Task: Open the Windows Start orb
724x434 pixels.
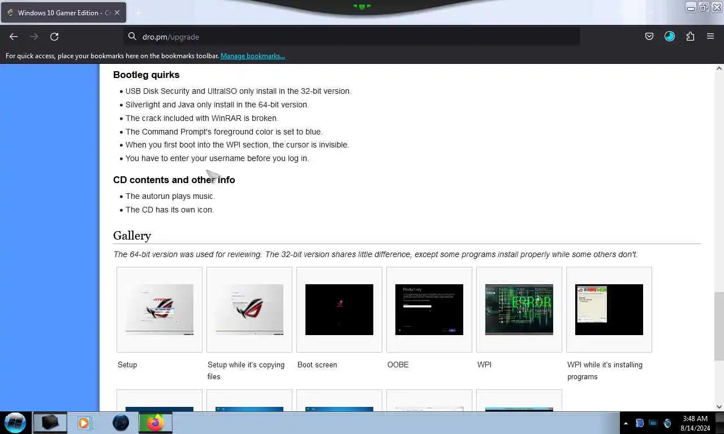Action: (x=15, y=423)
